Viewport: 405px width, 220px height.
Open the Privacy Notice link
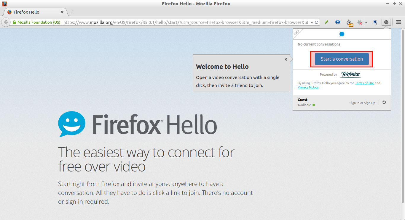308,87
